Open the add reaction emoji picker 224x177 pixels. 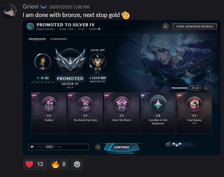coord(77,164)
